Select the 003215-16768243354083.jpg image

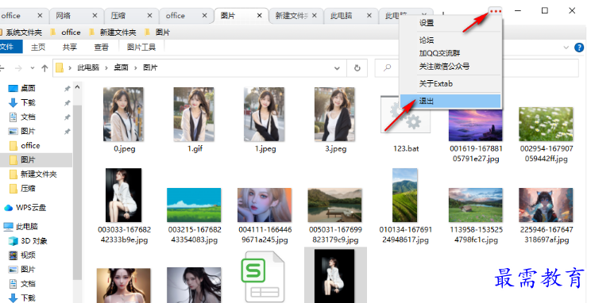click(194, 205)
